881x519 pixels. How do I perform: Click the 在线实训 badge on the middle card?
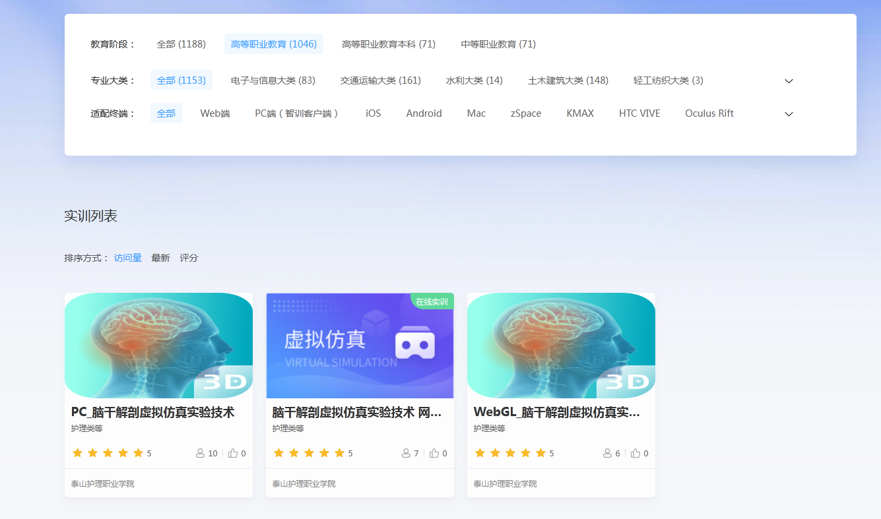(x=432, y=302)
